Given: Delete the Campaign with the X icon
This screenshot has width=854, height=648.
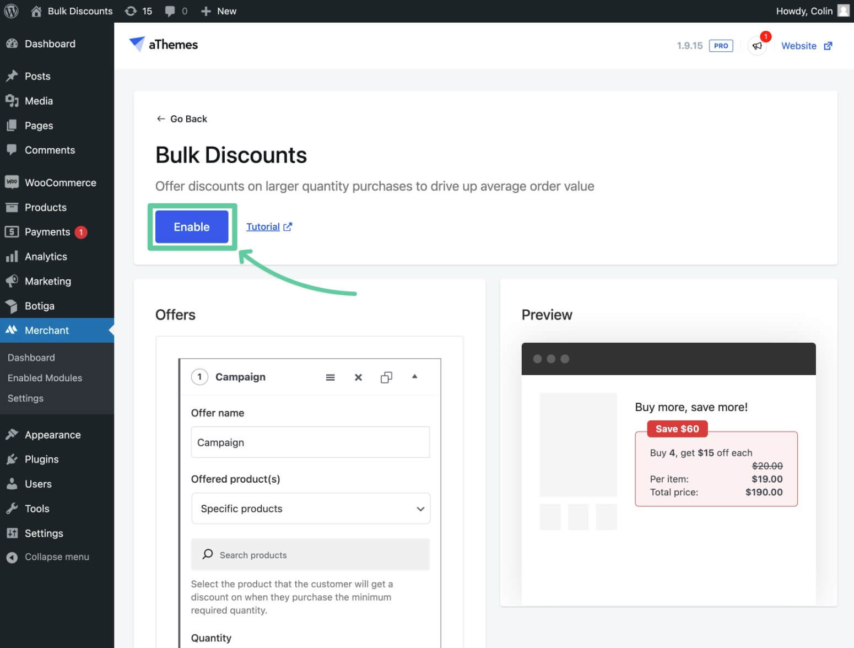Looking at the screenshot, I should 358,377.
